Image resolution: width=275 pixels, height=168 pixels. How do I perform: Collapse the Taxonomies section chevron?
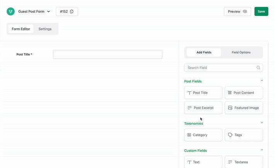coord(262,123)
